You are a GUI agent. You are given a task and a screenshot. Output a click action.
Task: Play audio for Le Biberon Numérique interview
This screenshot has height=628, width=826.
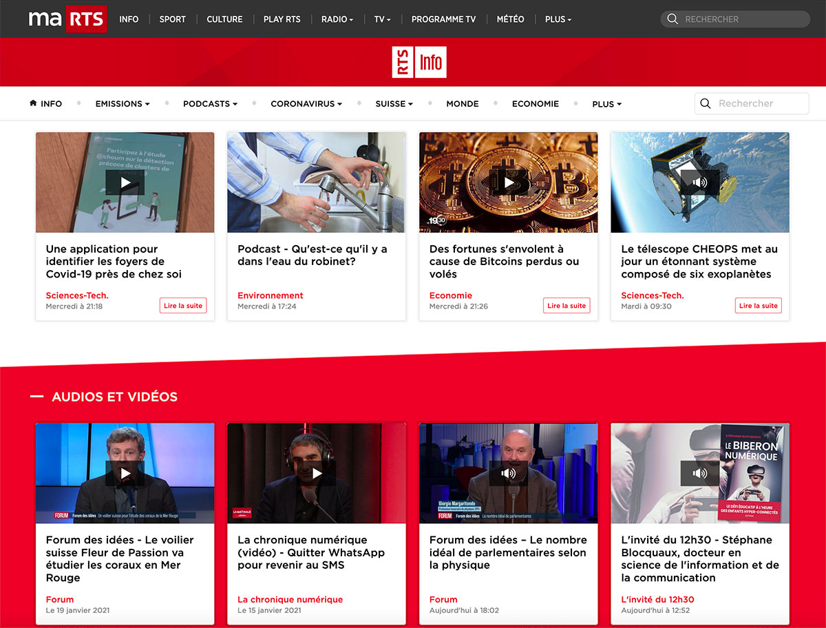point(700,473)
